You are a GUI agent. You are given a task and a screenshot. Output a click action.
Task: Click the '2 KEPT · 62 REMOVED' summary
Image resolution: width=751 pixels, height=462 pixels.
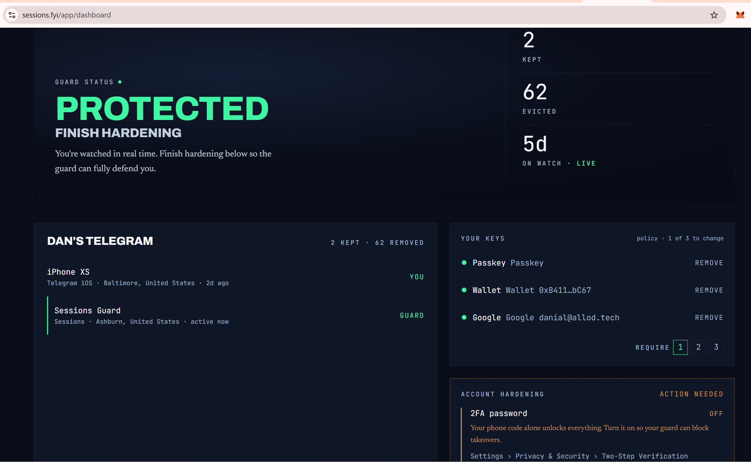(x=377, y=243)
